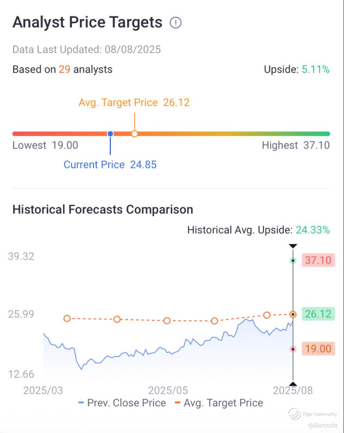Click the Historical Avg. Upside 24.33% value
Screen dimensions: 344x433
click(x=313, y=230)
